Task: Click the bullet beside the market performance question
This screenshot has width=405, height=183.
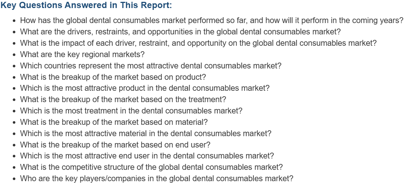Action: [x=14, y=21]
